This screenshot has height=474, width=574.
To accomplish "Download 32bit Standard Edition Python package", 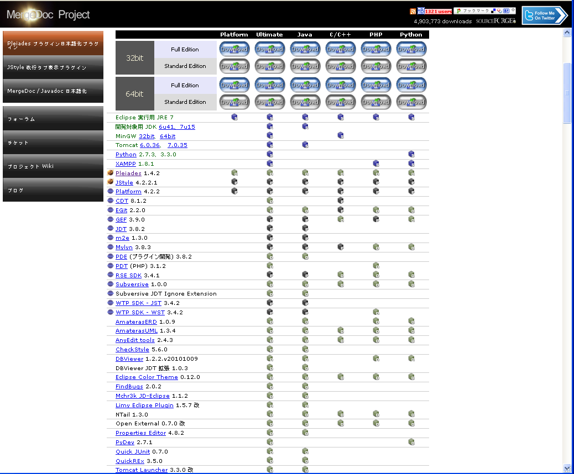I will coord(411,66).
